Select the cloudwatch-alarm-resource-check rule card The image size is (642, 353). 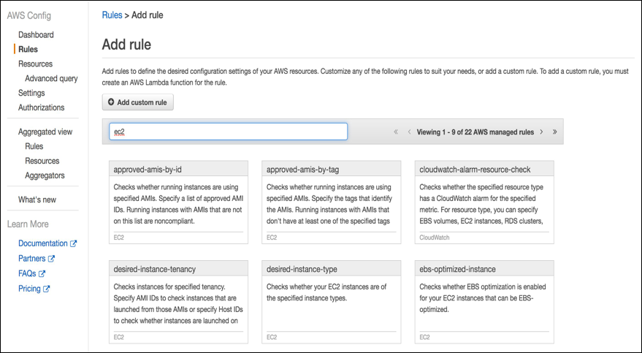point(484,202)
